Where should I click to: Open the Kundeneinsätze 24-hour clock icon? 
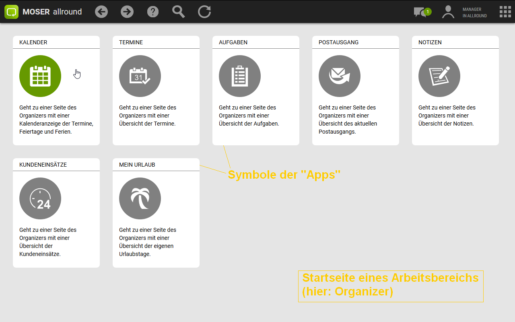(x=40, y=198)
